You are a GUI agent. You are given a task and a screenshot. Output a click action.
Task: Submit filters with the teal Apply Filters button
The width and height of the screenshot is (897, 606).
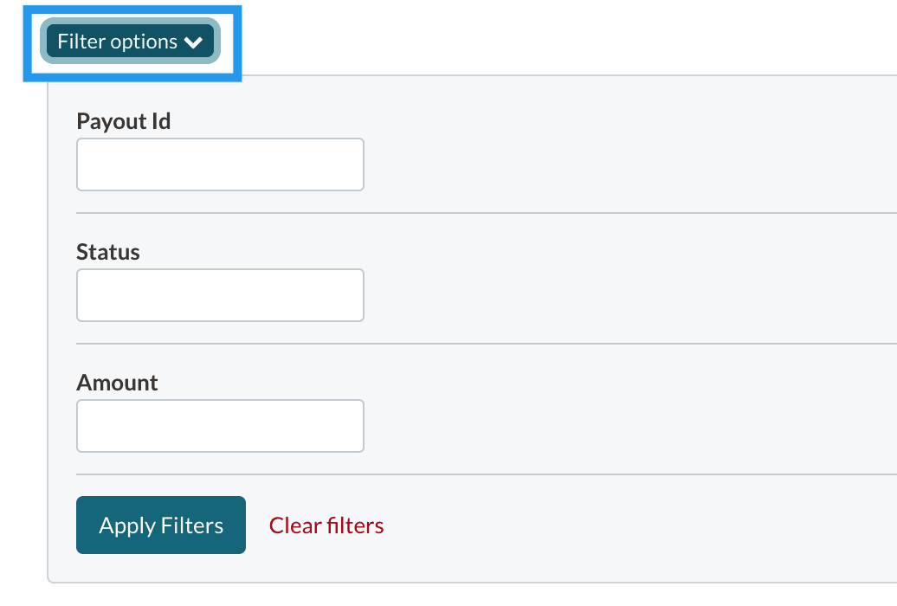(161, 525)
